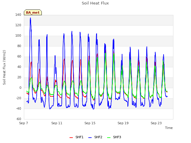Click the Sep 11 x-axis tick label

57,123
